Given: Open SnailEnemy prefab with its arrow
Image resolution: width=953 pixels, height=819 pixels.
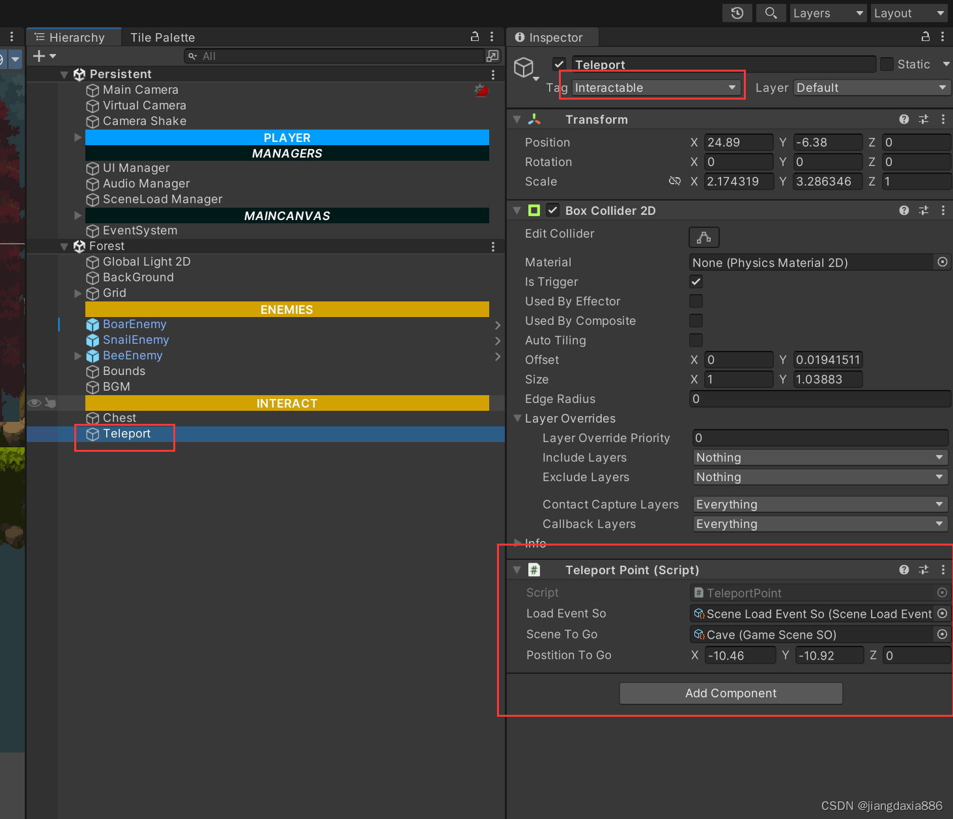Looking at the screenshot, I should pos(498,340).
